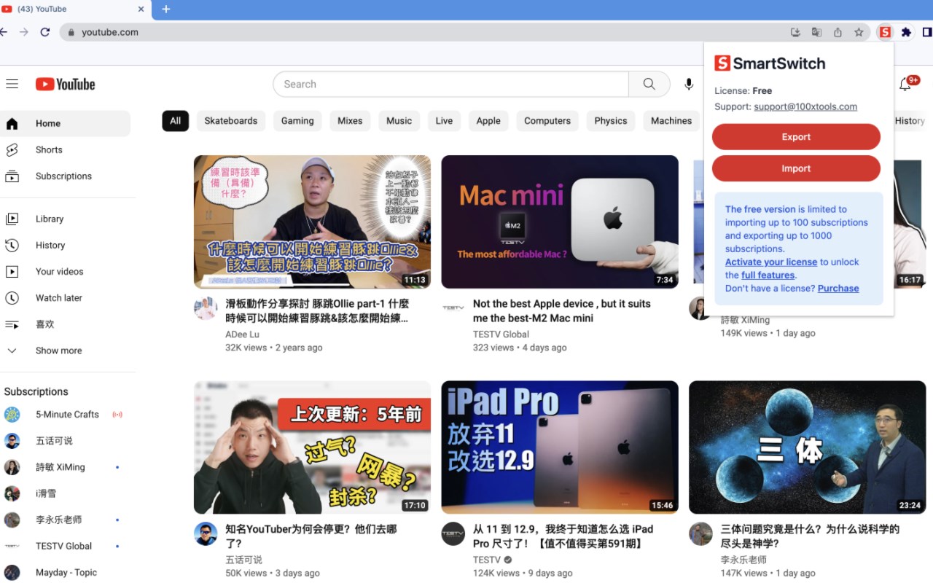This screenshot has width=933, height=583.
Task: Click the full features link
Action: point(768,275)
